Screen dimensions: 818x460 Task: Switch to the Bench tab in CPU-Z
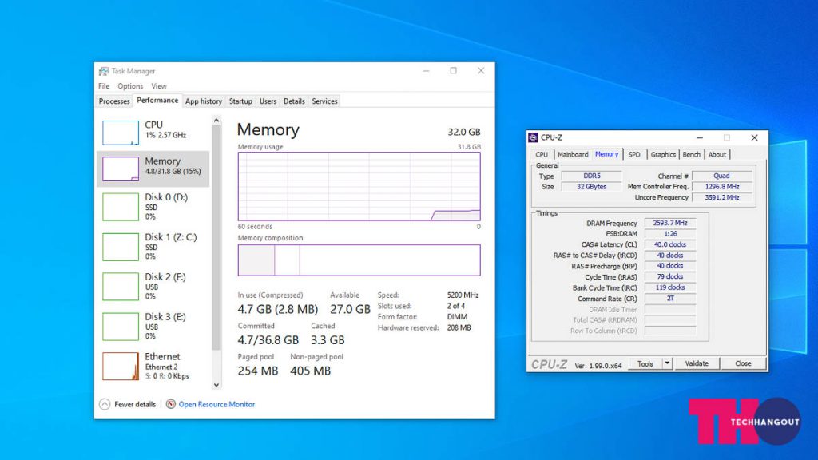[x=691, y=154]
